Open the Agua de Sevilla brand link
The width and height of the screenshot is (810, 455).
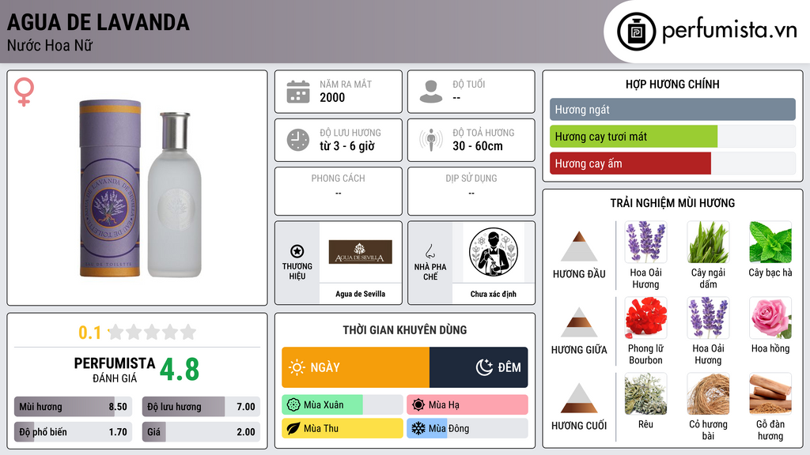pos(360,294)
